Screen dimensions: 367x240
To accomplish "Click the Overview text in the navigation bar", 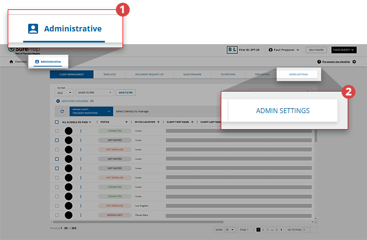I will 21,62.
